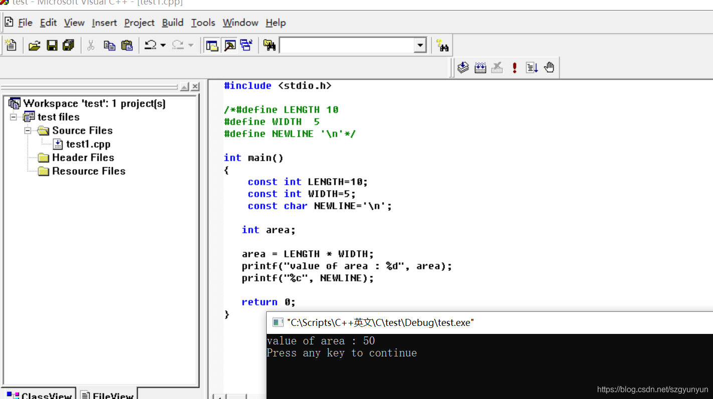Open the Find combo box dropdown arrow
This screenshot has width=713, height=399.
point(420,46)
